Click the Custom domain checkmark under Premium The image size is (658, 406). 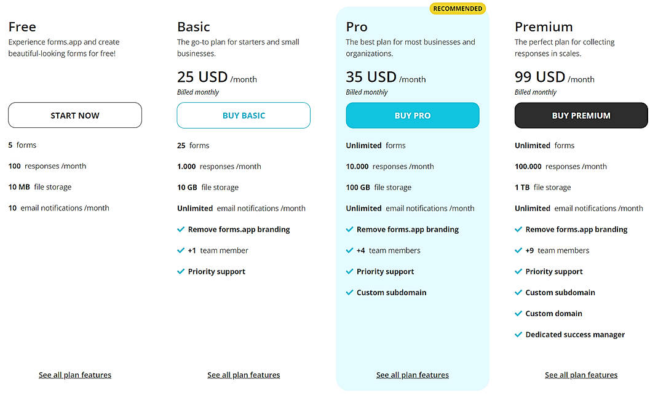tap(518, 313)
